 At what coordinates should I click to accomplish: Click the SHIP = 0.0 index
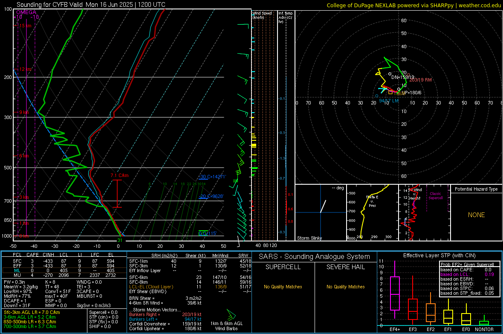pos(100,326)
